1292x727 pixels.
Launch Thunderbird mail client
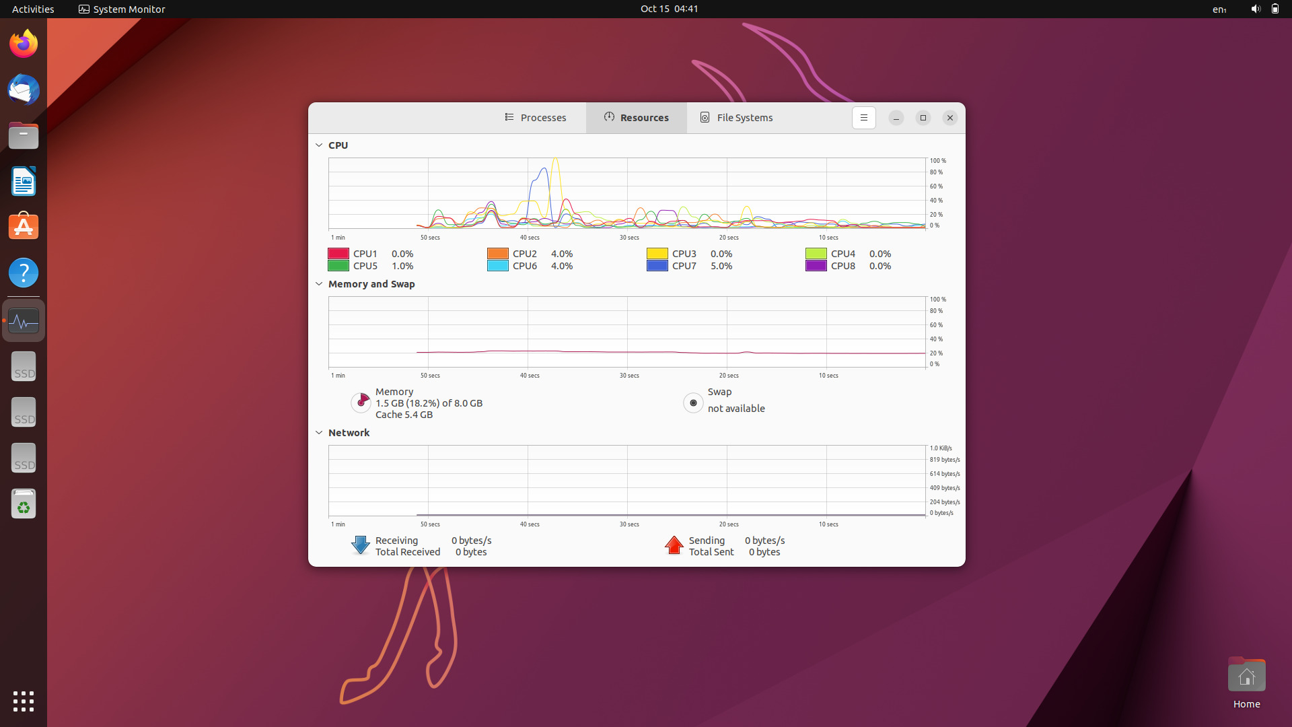click(x=23, y=90)
